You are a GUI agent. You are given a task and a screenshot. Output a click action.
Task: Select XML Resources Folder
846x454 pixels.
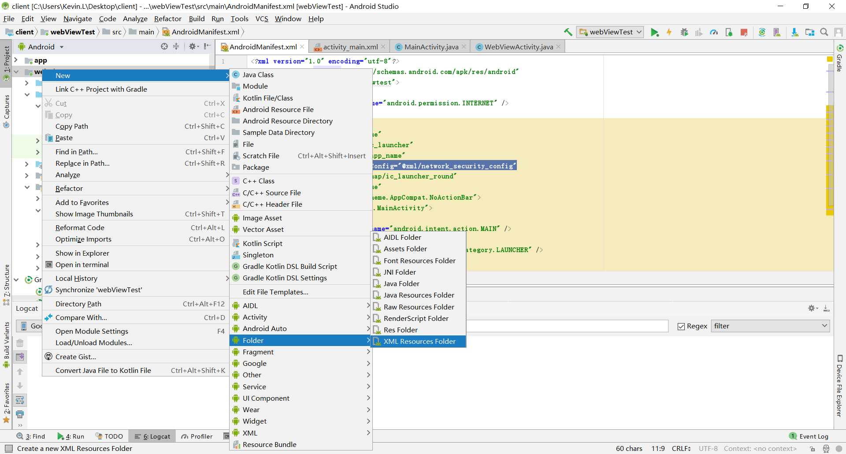click(x=419, y=341)
